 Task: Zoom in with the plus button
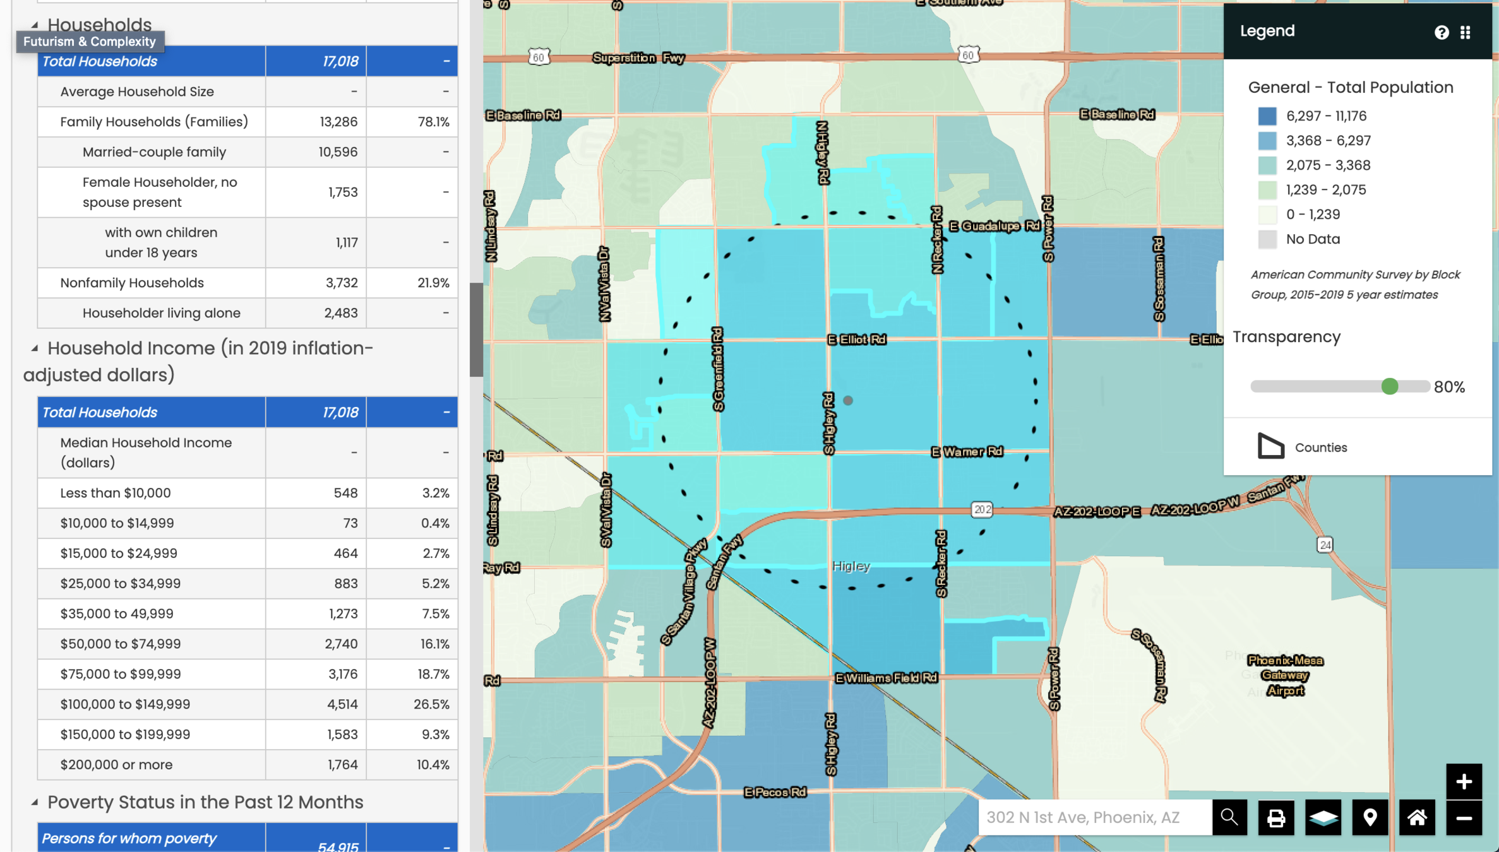(x=1464, y=781)
